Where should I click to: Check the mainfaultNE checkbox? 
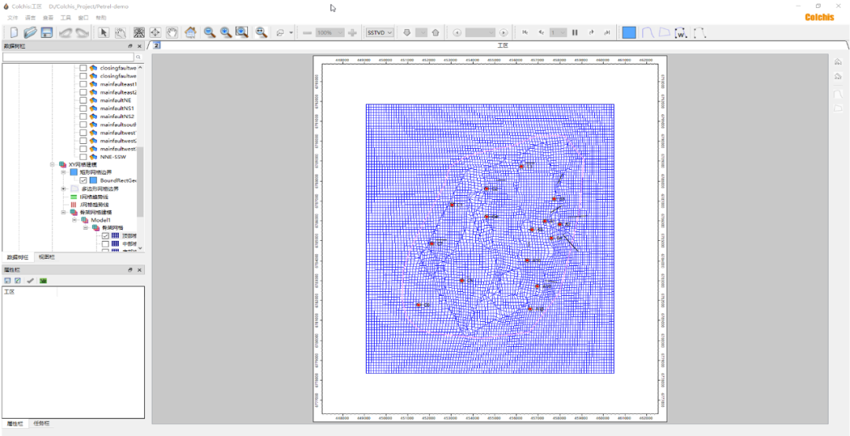coord(83,101)
